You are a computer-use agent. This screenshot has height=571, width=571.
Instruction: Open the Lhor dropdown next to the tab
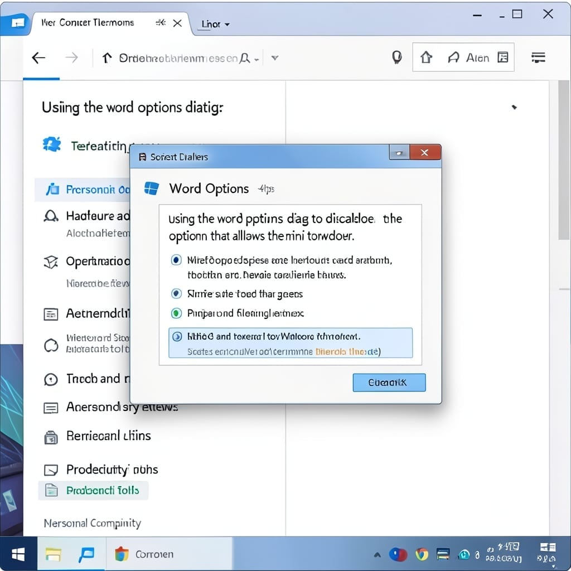(216, 25)
